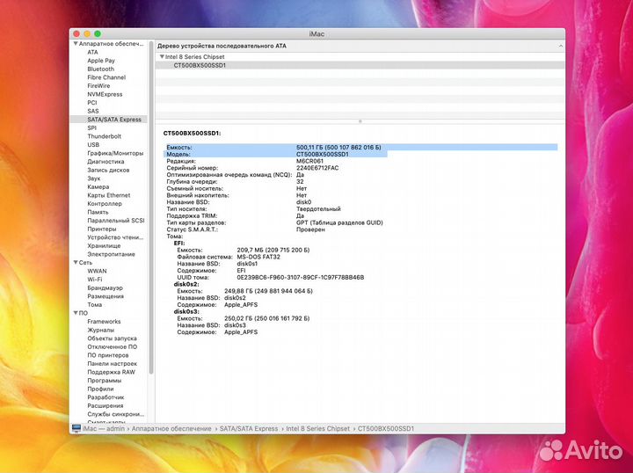Image resolution: width=633 pixels, height=473 pixels.
Task: Select the UUID тома value
Action: tap(301, 277)
